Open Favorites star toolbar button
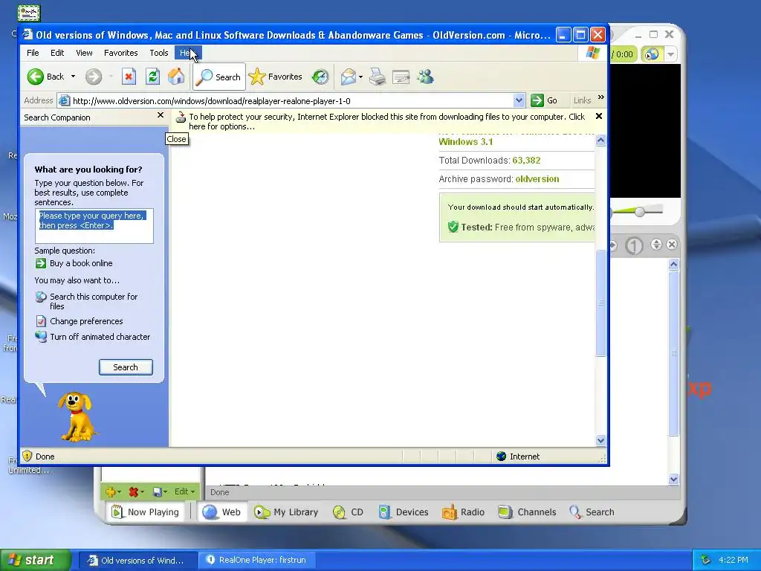 pyautogui.click(x=275, y=77)
